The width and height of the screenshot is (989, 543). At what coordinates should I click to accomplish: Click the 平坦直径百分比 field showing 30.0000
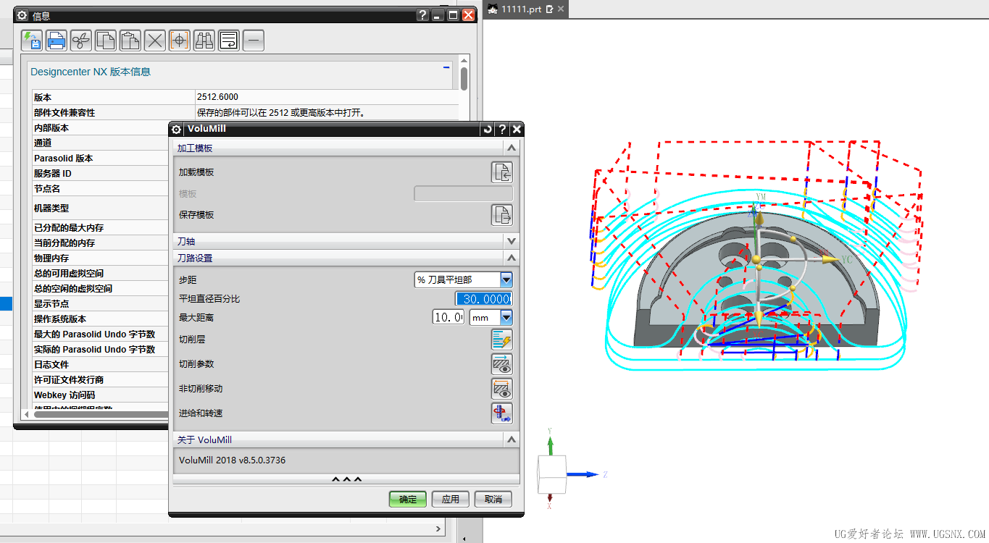(483, 299)
